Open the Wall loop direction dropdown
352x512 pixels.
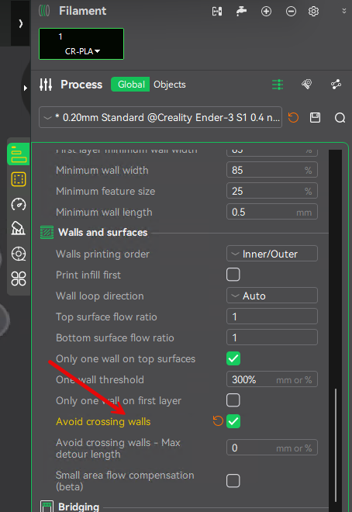click(272, 296)
